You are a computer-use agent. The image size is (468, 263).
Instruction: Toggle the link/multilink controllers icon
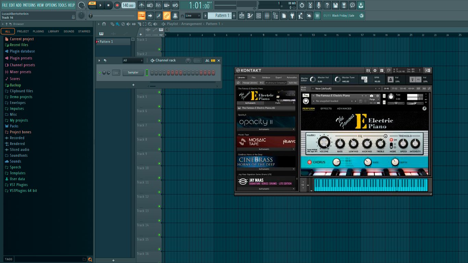click(167, 16)
